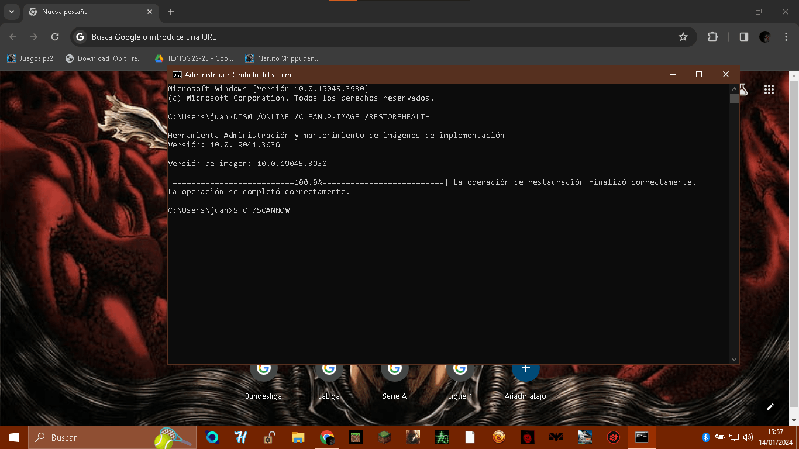Toggle the Chrome side panel
Viewport: 799px width, 449px height.
(743, 37)
